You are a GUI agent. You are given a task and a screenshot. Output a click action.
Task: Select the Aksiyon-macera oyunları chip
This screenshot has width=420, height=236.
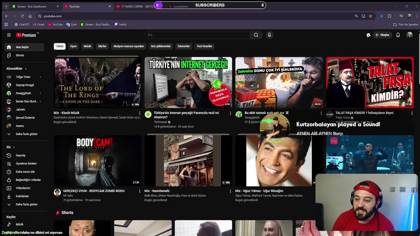point(129,46)
